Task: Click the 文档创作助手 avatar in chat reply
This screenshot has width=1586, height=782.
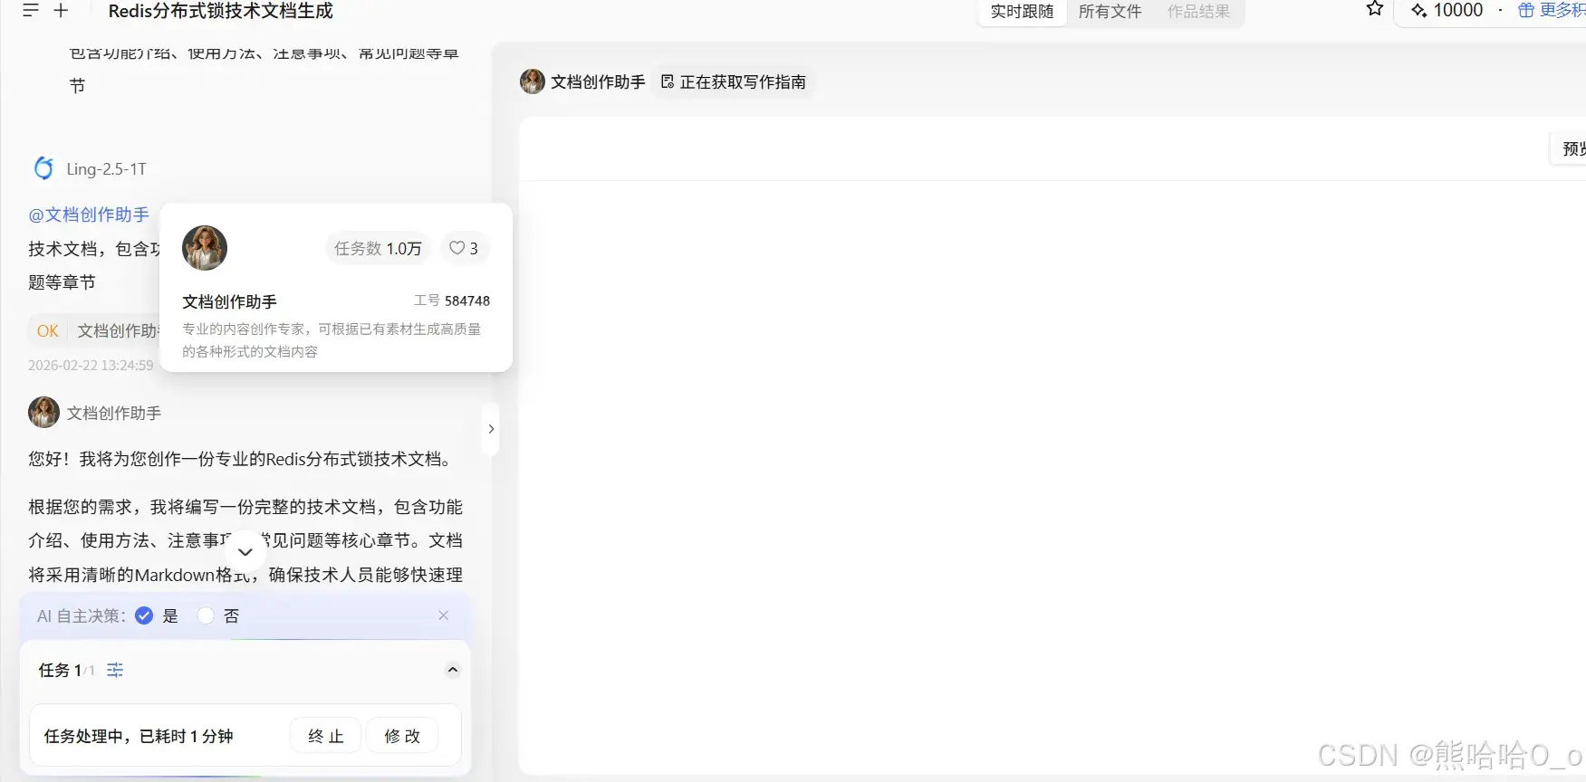Action: [43, 413]
